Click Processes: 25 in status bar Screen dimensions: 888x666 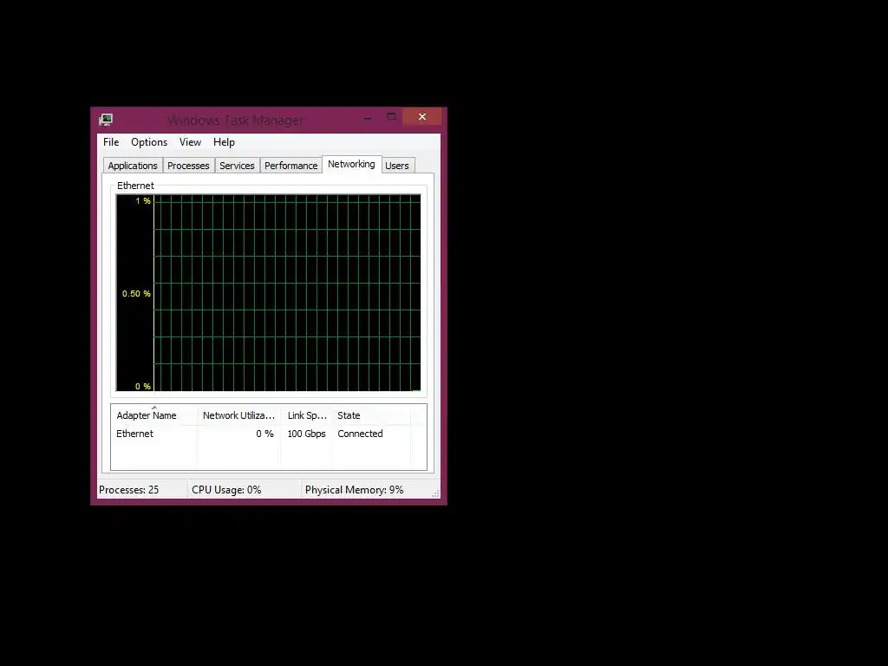tap(129, 490)
